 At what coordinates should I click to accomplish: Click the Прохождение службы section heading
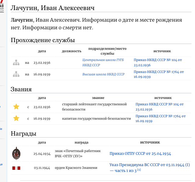pyautogui.click(x=43, y=40)
